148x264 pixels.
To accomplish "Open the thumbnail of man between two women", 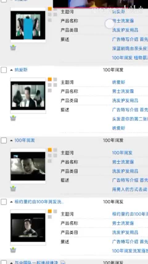I will tap(28, 95).
